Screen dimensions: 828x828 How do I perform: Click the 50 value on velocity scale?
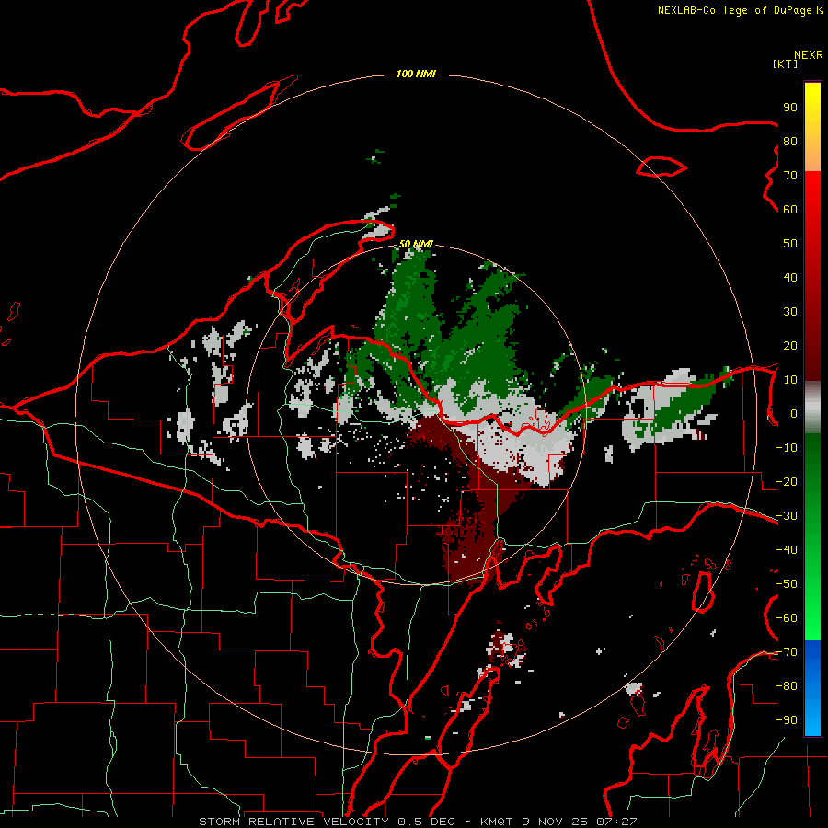[790, 244]
